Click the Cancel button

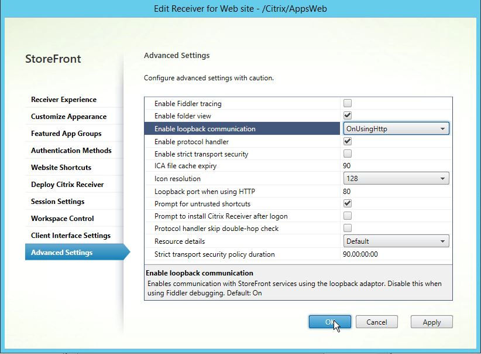coord(377,322)
